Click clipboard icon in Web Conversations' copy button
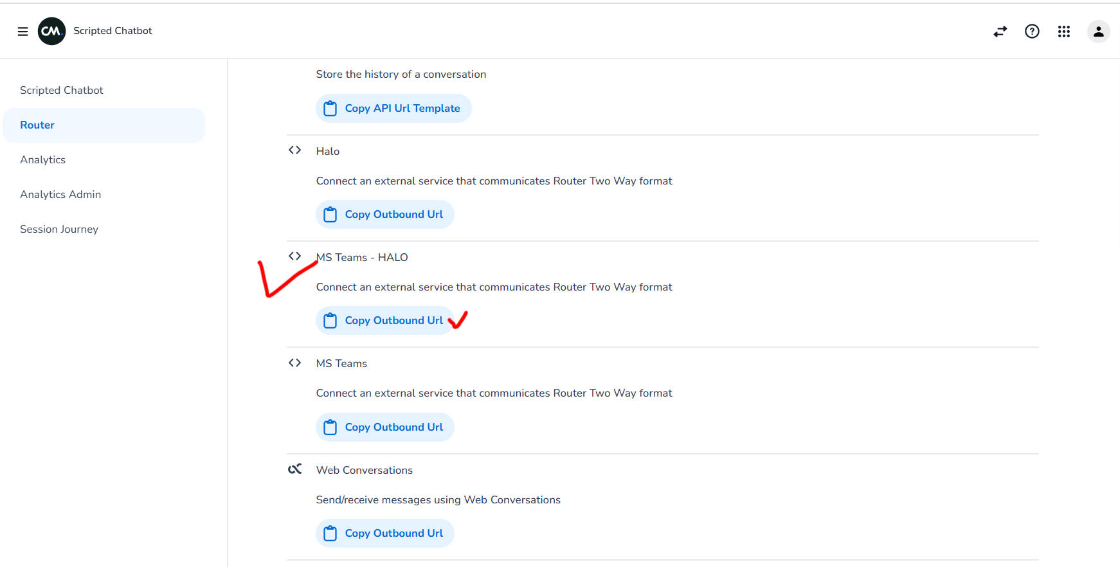The width and height of the screenshot is (1120, 567). 330,534
